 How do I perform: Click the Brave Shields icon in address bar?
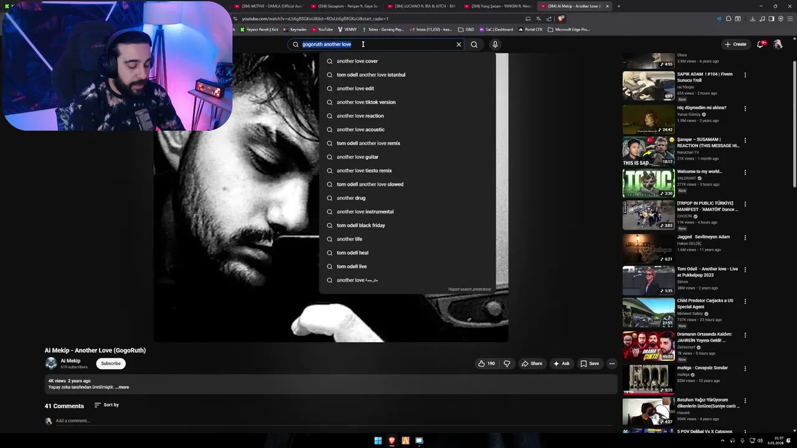(x=560, y=19)
